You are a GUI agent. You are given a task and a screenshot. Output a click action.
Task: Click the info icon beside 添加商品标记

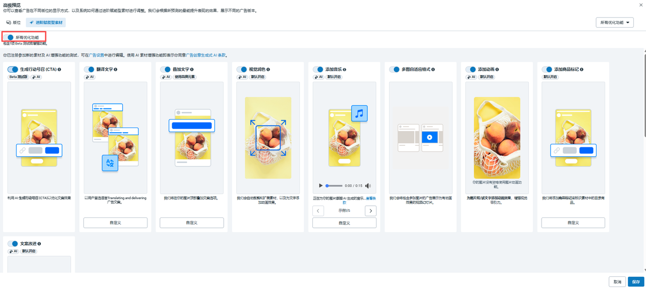point(583,70)
